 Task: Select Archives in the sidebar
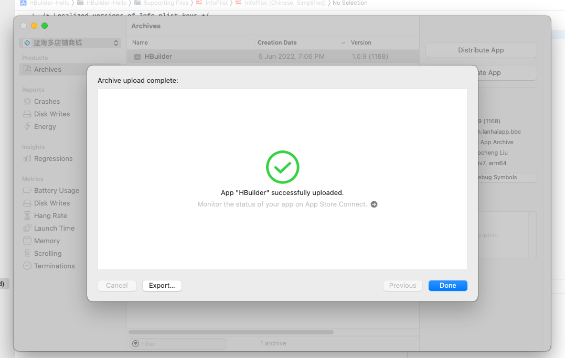(x=48, y=70)
